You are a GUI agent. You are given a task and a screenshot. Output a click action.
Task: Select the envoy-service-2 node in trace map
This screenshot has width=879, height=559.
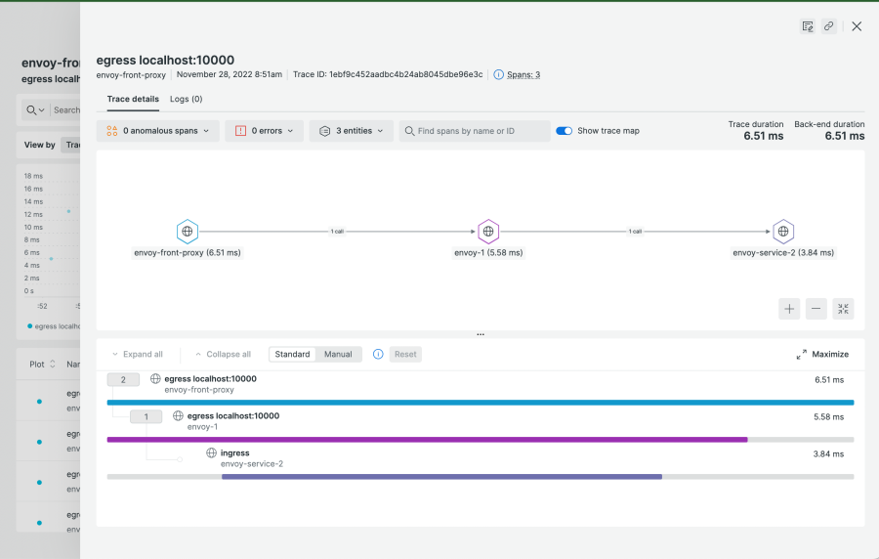click(783, 231)
